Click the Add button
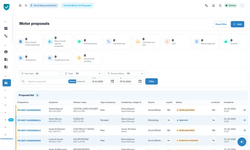 click(x=237, y=24)
